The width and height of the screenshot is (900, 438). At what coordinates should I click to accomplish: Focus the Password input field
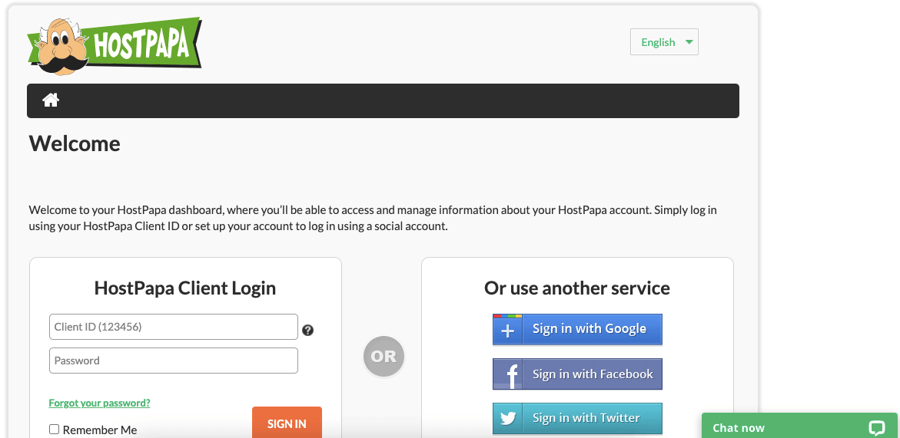click(173, 361)
